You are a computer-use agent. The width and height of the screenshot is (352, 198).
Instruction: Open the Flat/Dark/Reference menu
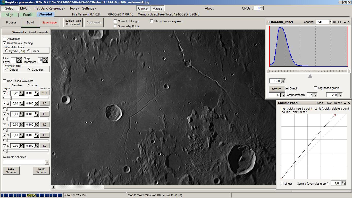(x=49, y=8)
